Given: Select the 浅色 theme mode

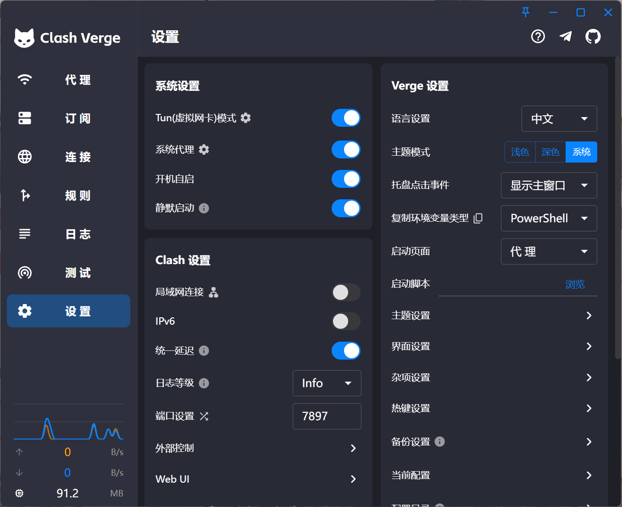Looking at the screenshot, I should click(520, 152).
